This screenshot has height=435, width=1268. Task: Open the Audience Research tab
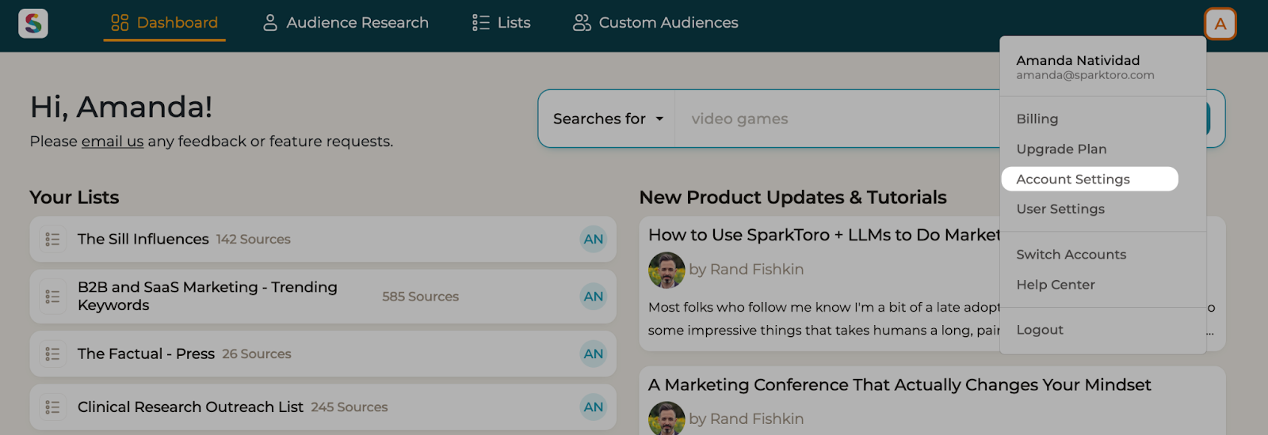346,23
